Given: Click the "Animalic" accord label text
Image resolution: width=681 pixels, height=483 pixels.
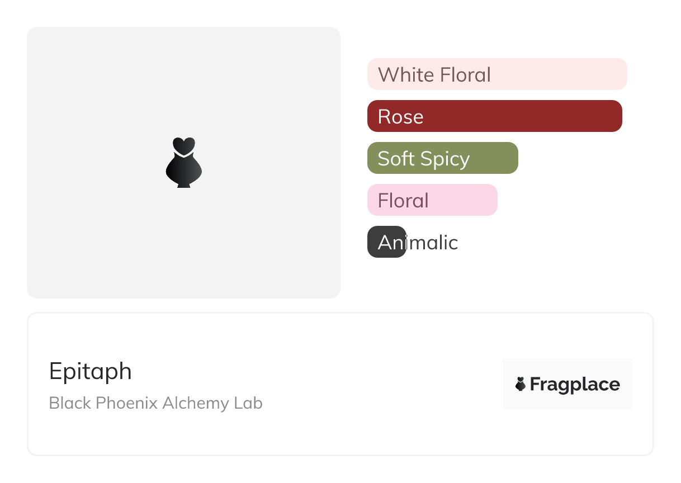Looking at the screenshot, I should (418, 243).
